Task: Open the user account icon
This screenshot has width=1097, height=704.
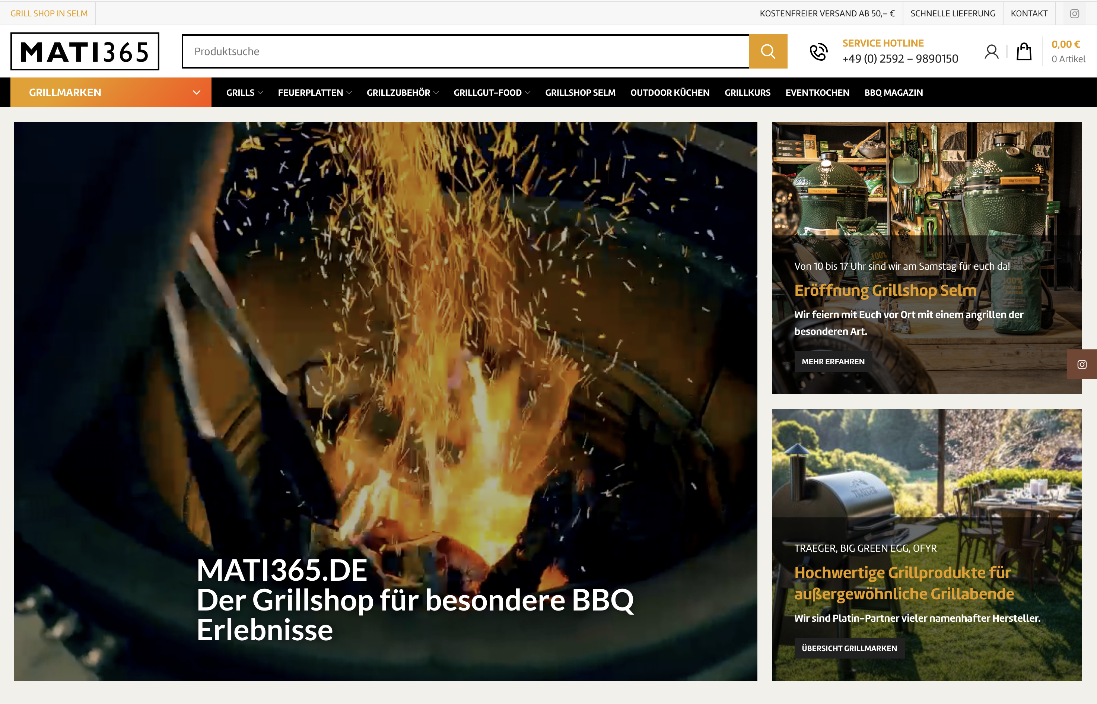Action: [x=991, y=52]
